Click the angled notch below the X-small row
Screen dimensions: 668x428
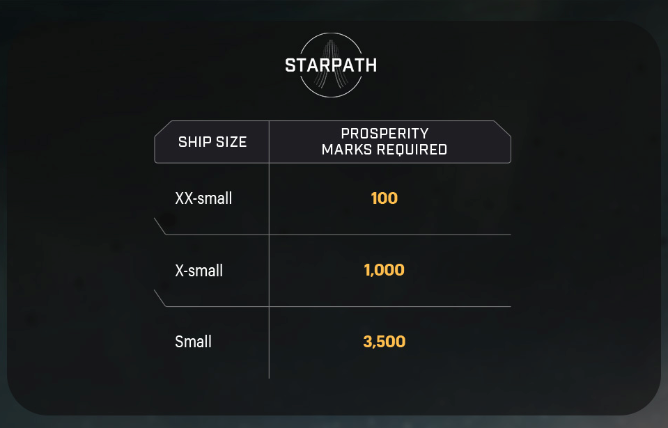tap(160, 299)
